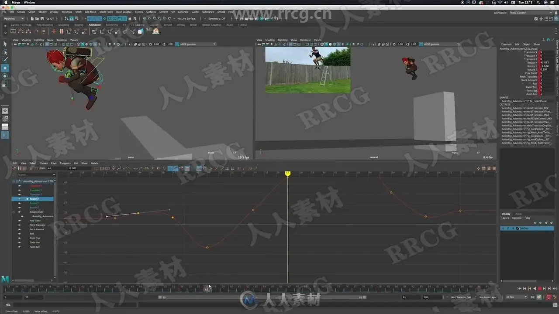Image resolution: width=559 pixels, height=314 pixels.
Task: Click the Set Key red cross shelf icon
Action: point(54,31)
